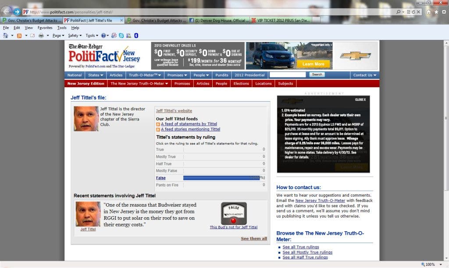Image resolution: width=449 pixels, height=268 pixels.
Task: Click the site search text field
Action: pos(288,74)
